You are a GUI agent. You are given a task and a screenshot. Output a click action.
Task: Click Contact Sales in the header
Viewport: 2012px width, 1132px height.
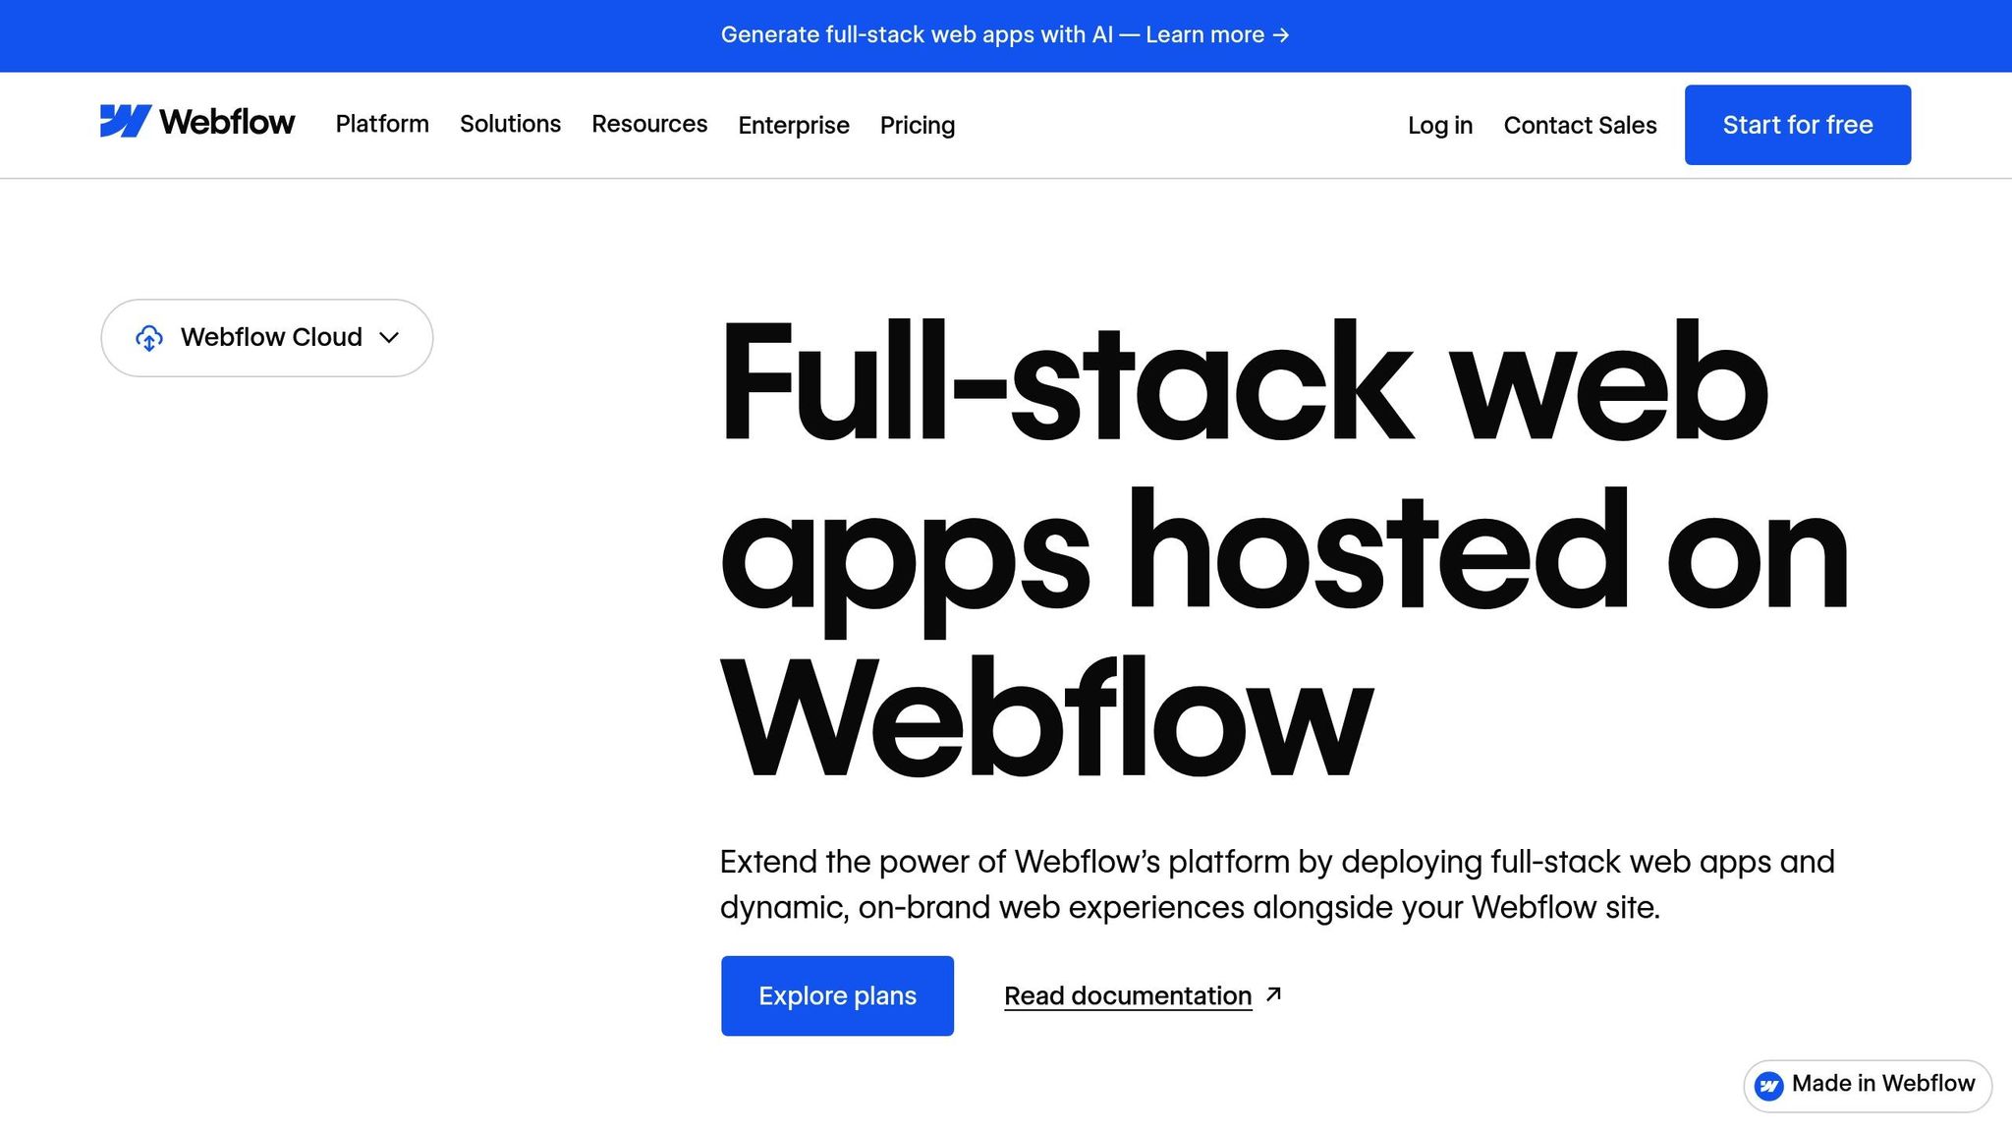(1580, 125)
